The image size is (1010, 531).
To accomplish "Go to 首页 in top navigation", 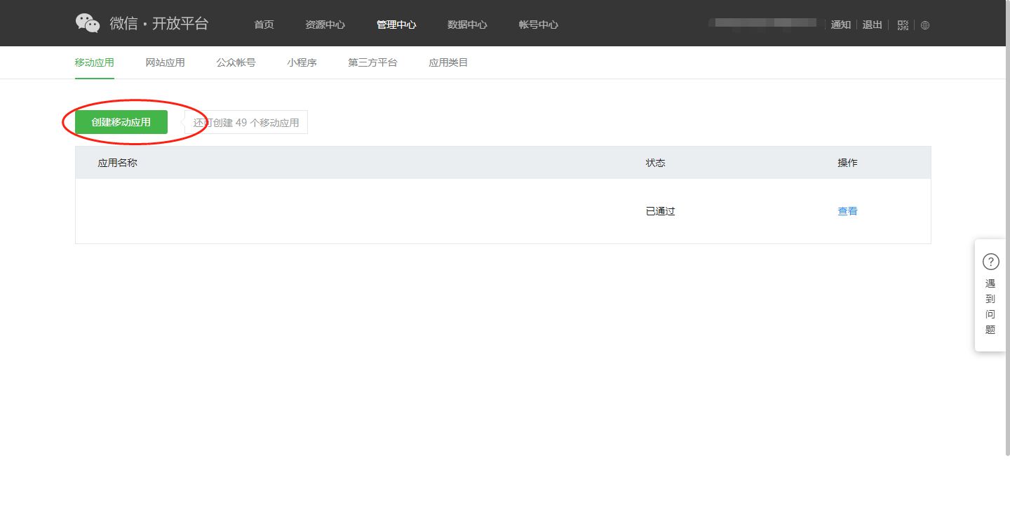I will [x=264, y=25].
